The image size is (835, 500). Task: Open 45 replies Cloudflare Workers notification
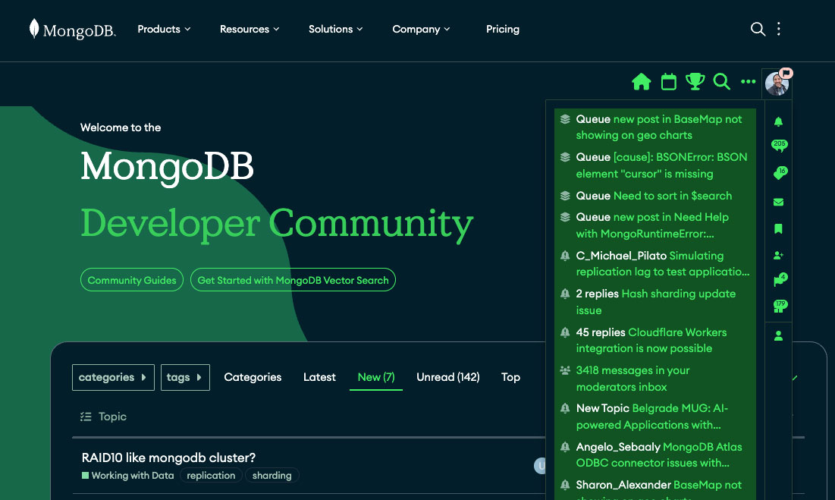pos(655,340)
